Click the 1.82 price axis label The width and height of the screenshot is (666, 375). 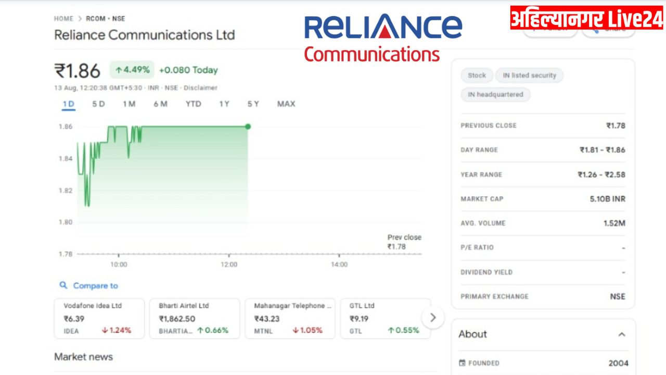[65, 190]
